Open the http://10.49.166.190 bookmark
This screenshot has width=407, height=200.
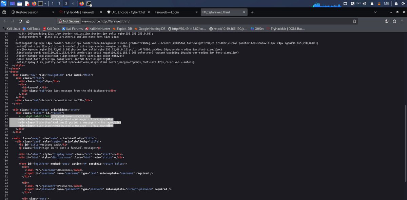(229, 29)
